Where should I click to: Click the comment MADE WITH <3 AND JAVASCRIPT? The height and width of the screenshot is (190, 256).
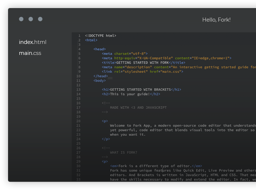tap(138, 108)
